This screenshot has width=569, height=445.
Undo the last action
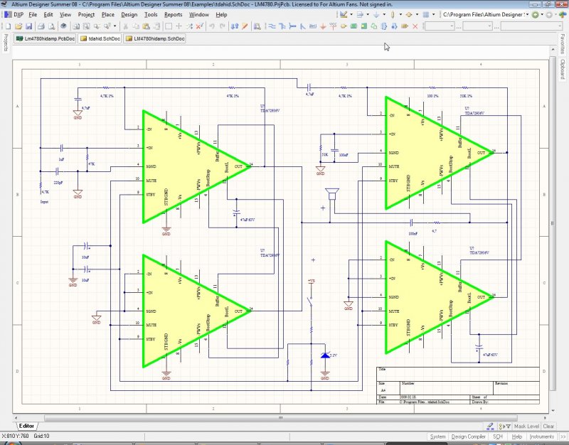(212, 26)
